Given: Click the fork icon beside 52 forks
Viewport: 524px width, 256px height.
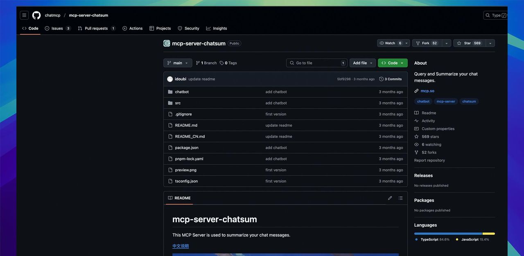Looking at the screenshot, I should (x=416, y=153).
